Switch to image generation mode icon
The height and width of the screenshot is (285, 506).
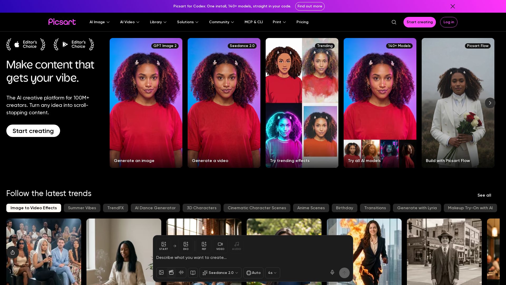point(161,273)
